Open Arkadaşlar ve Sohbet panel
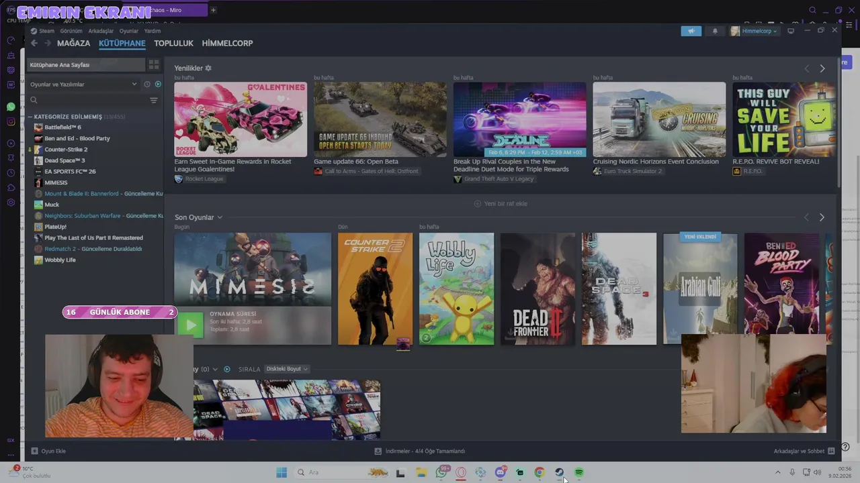Screen dimensions: 860x483 click(x=804, y=451)
